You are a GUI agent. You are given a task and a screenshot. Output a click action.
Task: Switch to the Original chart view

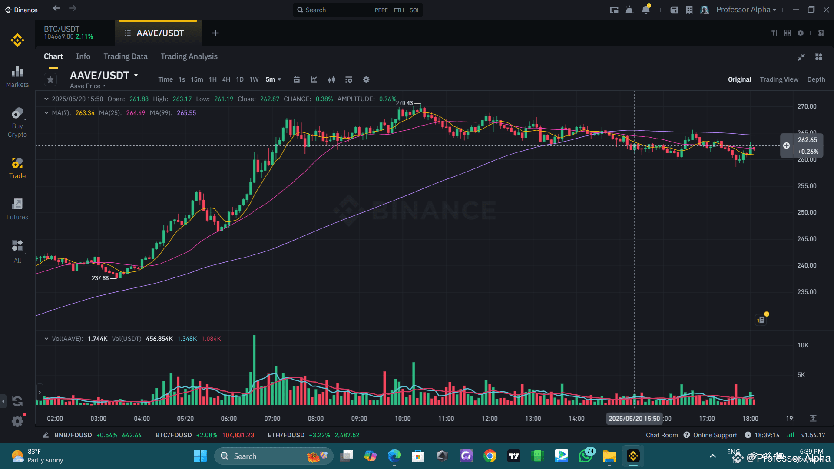(740, 79)
